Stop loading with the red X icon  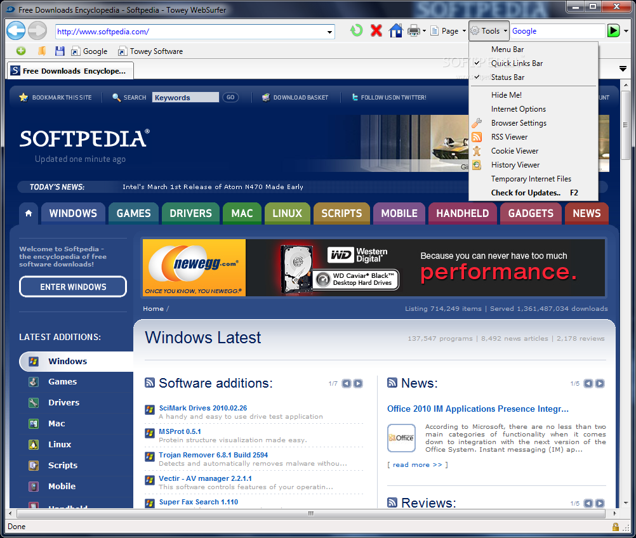pos(376,31)
